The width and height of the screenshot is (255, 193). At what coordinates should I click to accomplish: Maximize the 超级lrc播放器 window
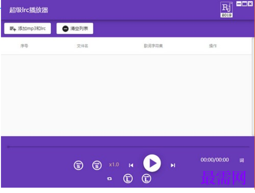click(244, 4)
